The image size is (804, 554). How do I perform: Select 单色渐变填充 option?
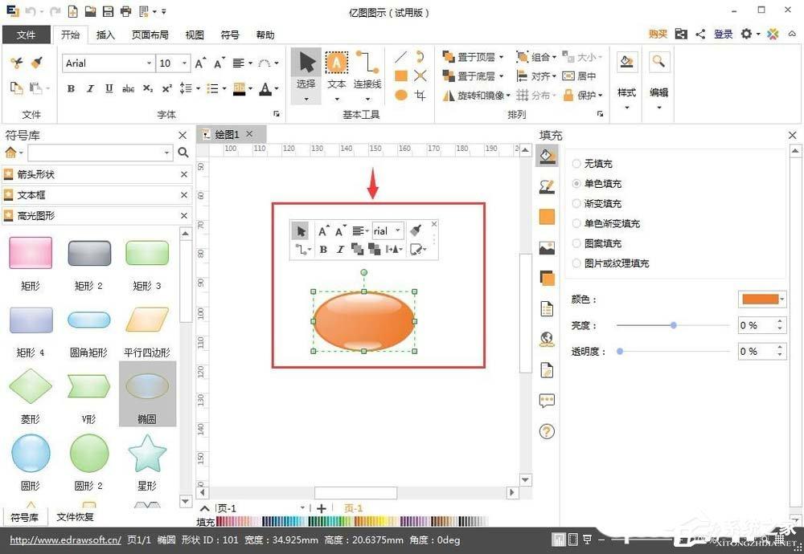606,223
